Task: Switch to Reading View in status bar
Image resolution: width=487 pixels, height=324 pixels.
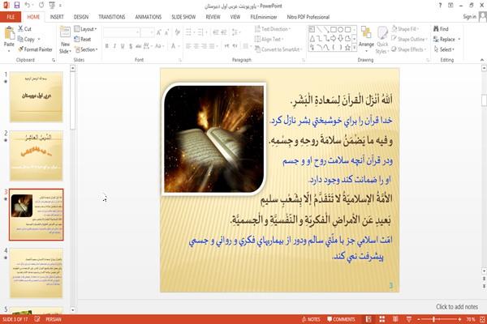Action: coord(395,319)
